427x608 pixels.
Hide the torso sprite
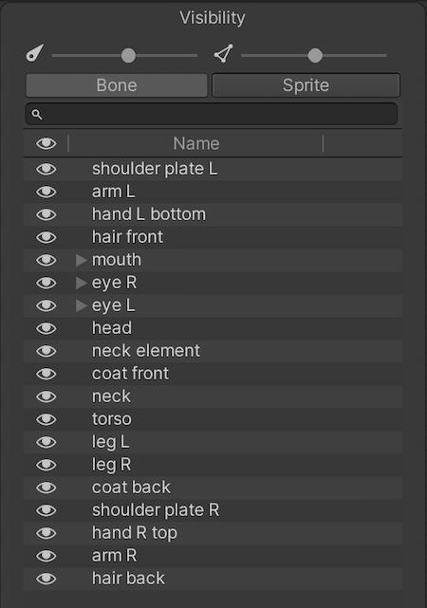(46, 419)
